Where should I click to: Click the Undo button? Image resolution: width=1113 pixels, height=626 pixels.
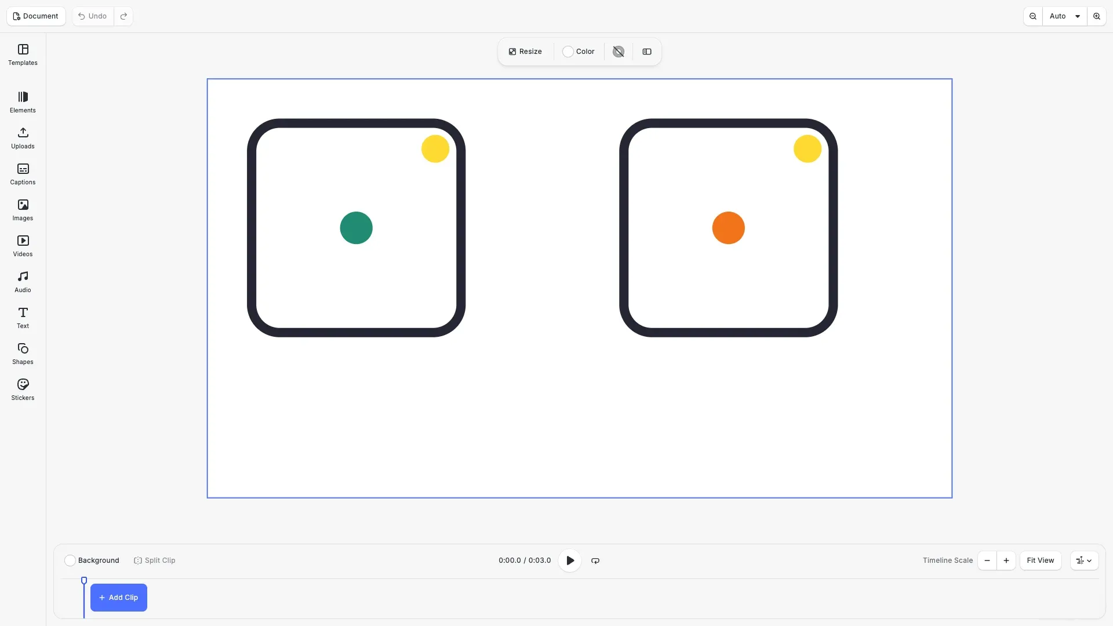tap(93, 16)
